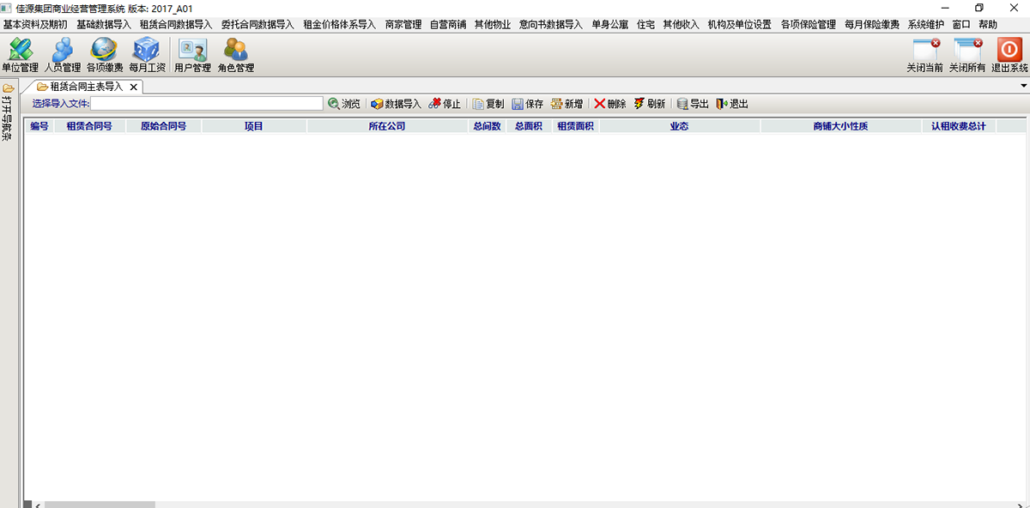Open the 租赁合同数据导入 menu
The width and height of the screenshot is (1030, 508).
point(175,24)
